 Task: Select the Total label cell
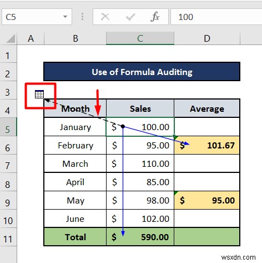(x=75, y=237)
